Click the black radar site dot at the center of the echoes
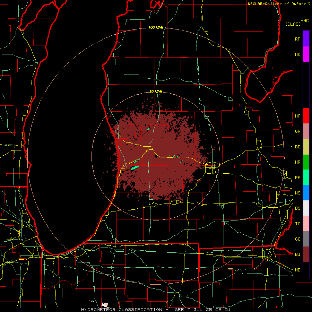This screenshot has height=312, width=312. point(156,156)
